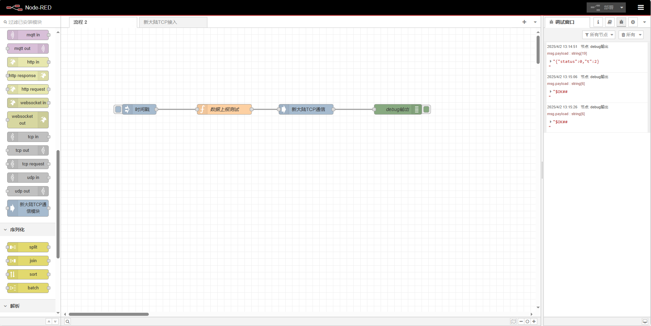
Task: Expand the 13:15:06 $OK## debug message
Action: click(x=551, y=92)
